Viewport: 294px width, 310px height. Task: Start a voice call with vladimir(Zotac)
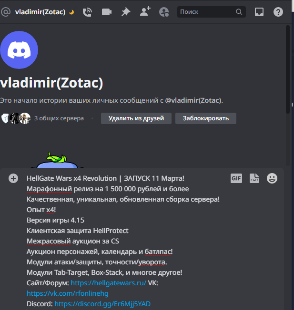87,12
